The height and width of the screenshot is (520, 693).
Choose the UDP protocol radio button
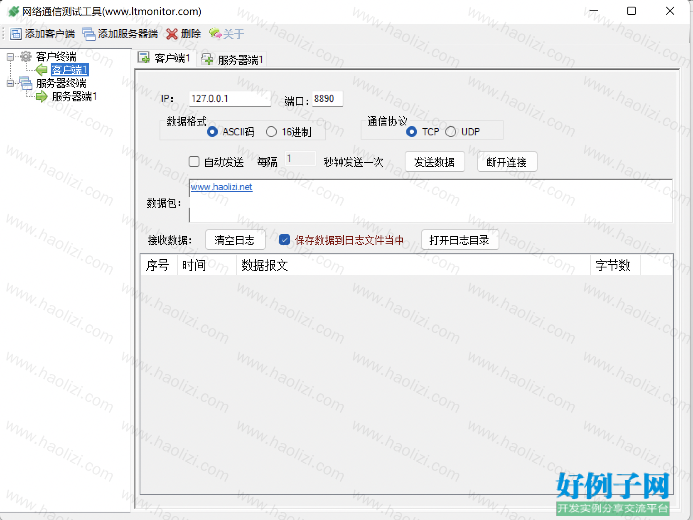coord(451,132)
